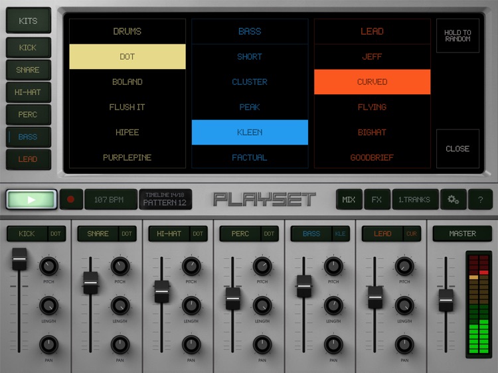Turn the Kick channel pitch knob
This screenshot has height=373, width=498.
48,266
